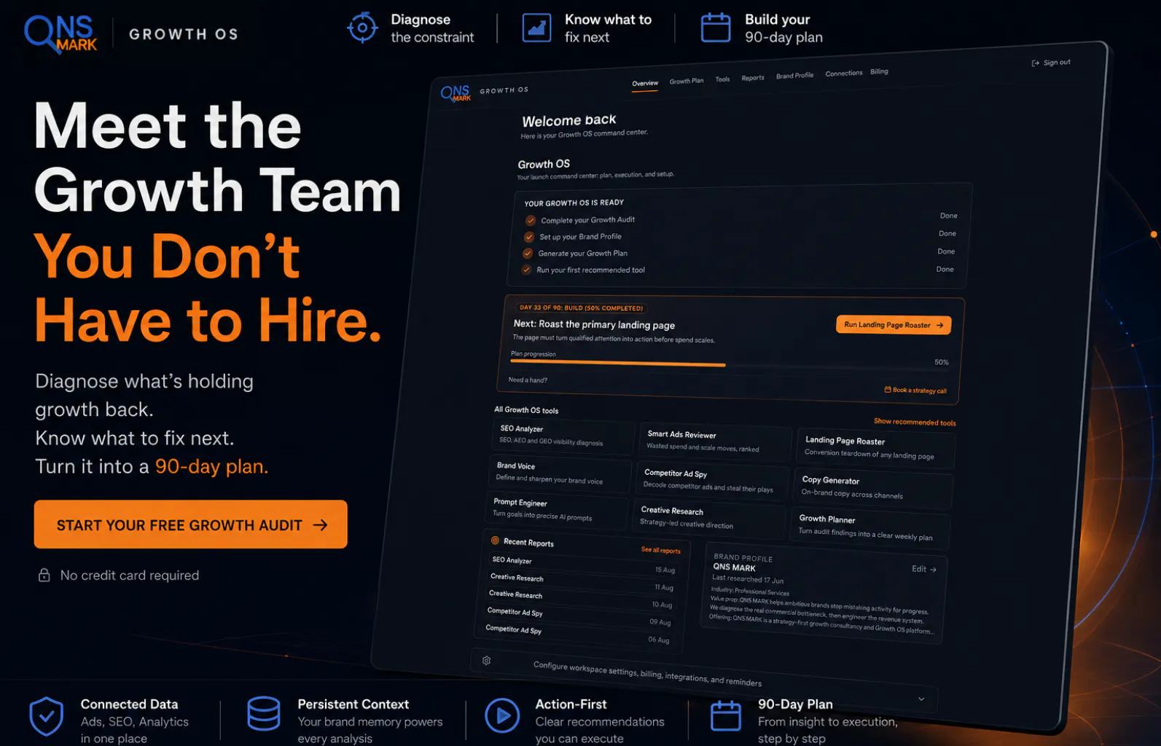Click the Last researched 17 Jun text

[748, 579]
